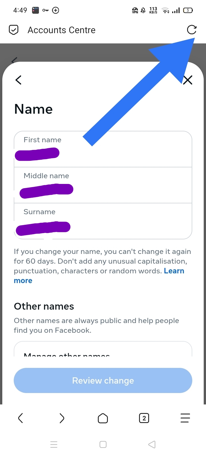
Task: Tap the shield security icon
Action: tap(14, 30)
